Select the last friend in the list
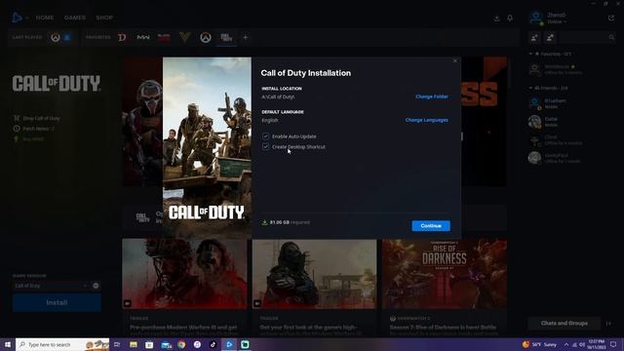 (x=571, y=158)
